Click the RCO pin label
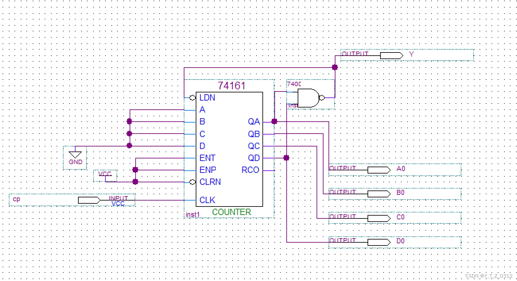Image resolution: width=517 pixels, height=281 pixels. point(250,170)
